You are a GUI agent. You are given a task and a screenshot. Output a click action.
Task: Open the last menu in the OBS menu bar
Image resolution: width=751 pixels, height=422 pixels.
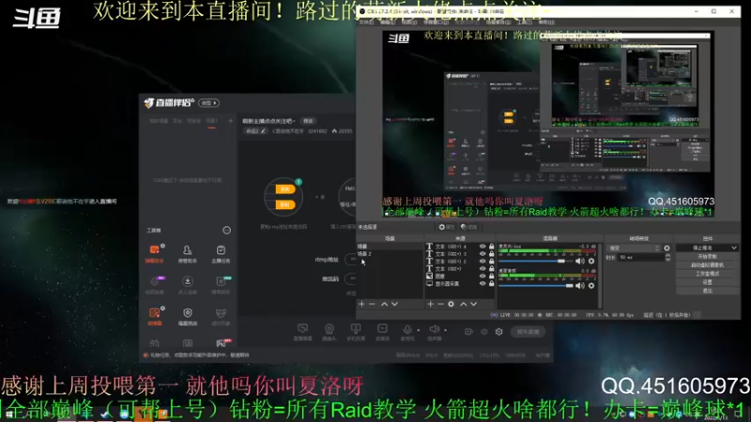(546, 22)
